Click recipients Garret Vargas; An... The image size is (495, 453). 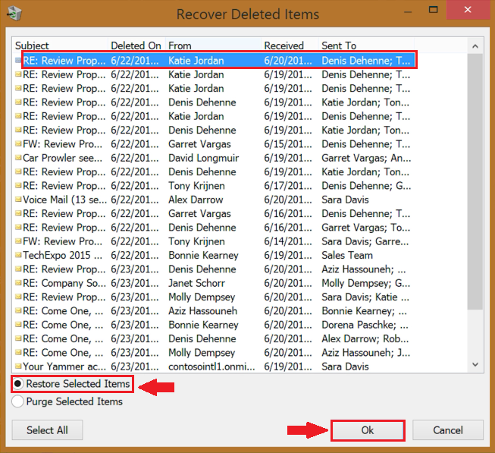click(366, 158)
